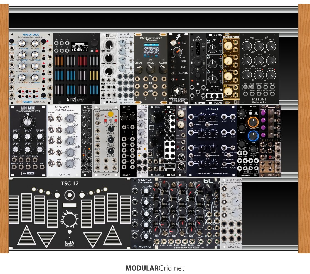
Task: Tap the yellow touch pad on T12
Action: click(x=94, y=75)
